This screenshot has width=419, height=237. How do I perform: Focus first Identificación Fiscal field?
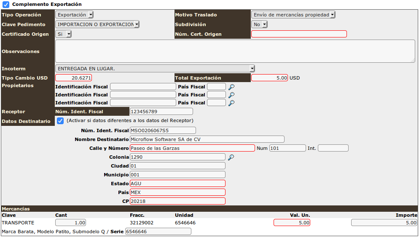tap(143, 86)
